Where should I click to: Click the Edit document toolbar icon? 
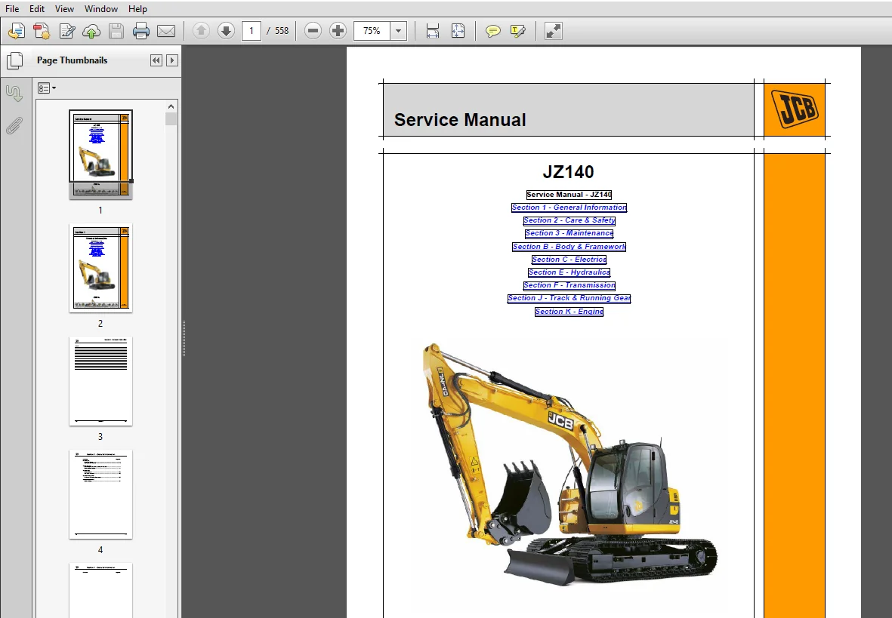66,31
